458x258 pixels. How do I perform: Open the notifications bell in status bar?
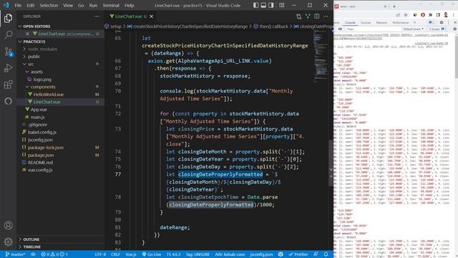click(x=326, y=254)
